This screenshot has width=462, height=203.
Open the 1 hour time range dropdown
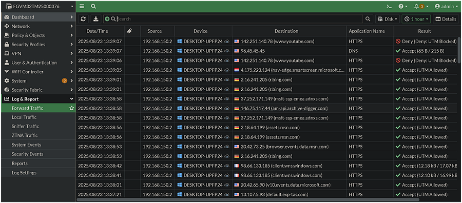416,19
